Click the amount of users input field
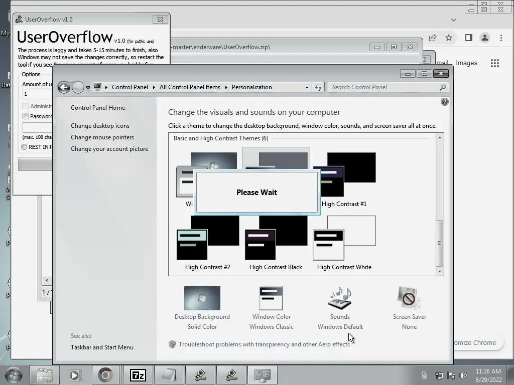Screen dimensions: 514x385 (x=37, y=94)
